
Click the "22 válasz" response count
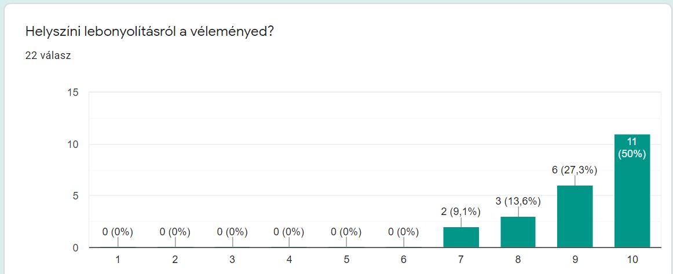(48, 55)
